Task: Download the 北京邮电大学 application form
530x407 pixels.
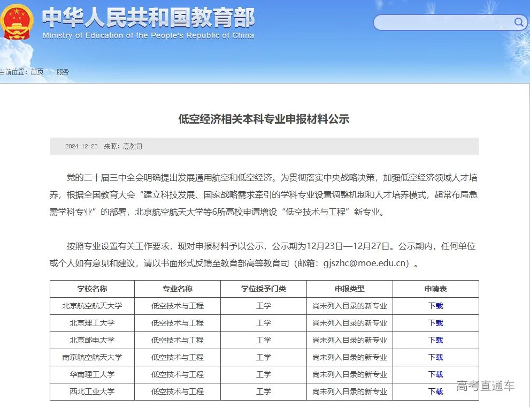Action: [x=435, y=340]
